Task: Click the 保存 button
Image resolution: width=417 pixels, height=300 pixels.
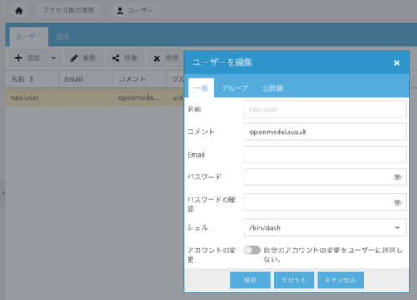Action: pyautogui.click(x=250, y=280)
